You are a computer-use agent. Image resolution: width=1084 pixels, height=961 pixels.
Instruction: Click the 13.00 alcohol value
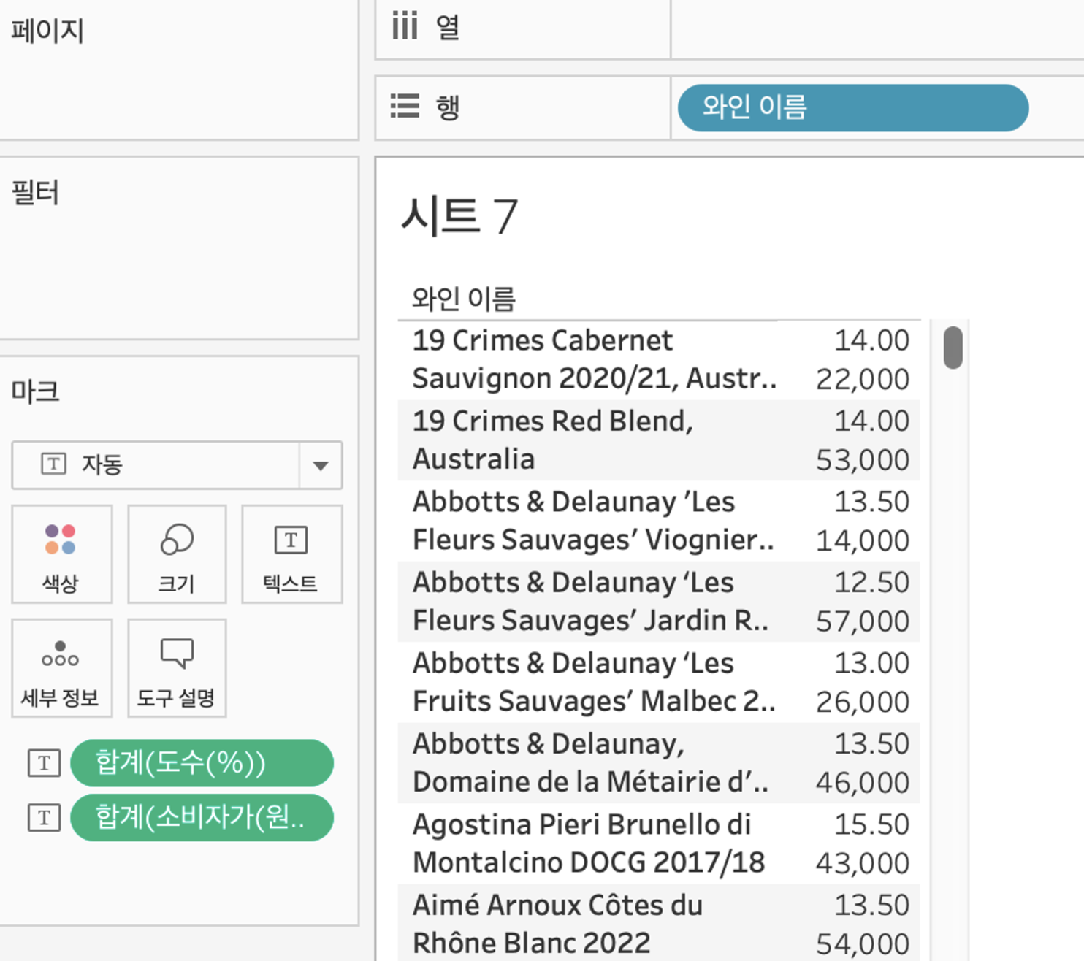point(872,663)
